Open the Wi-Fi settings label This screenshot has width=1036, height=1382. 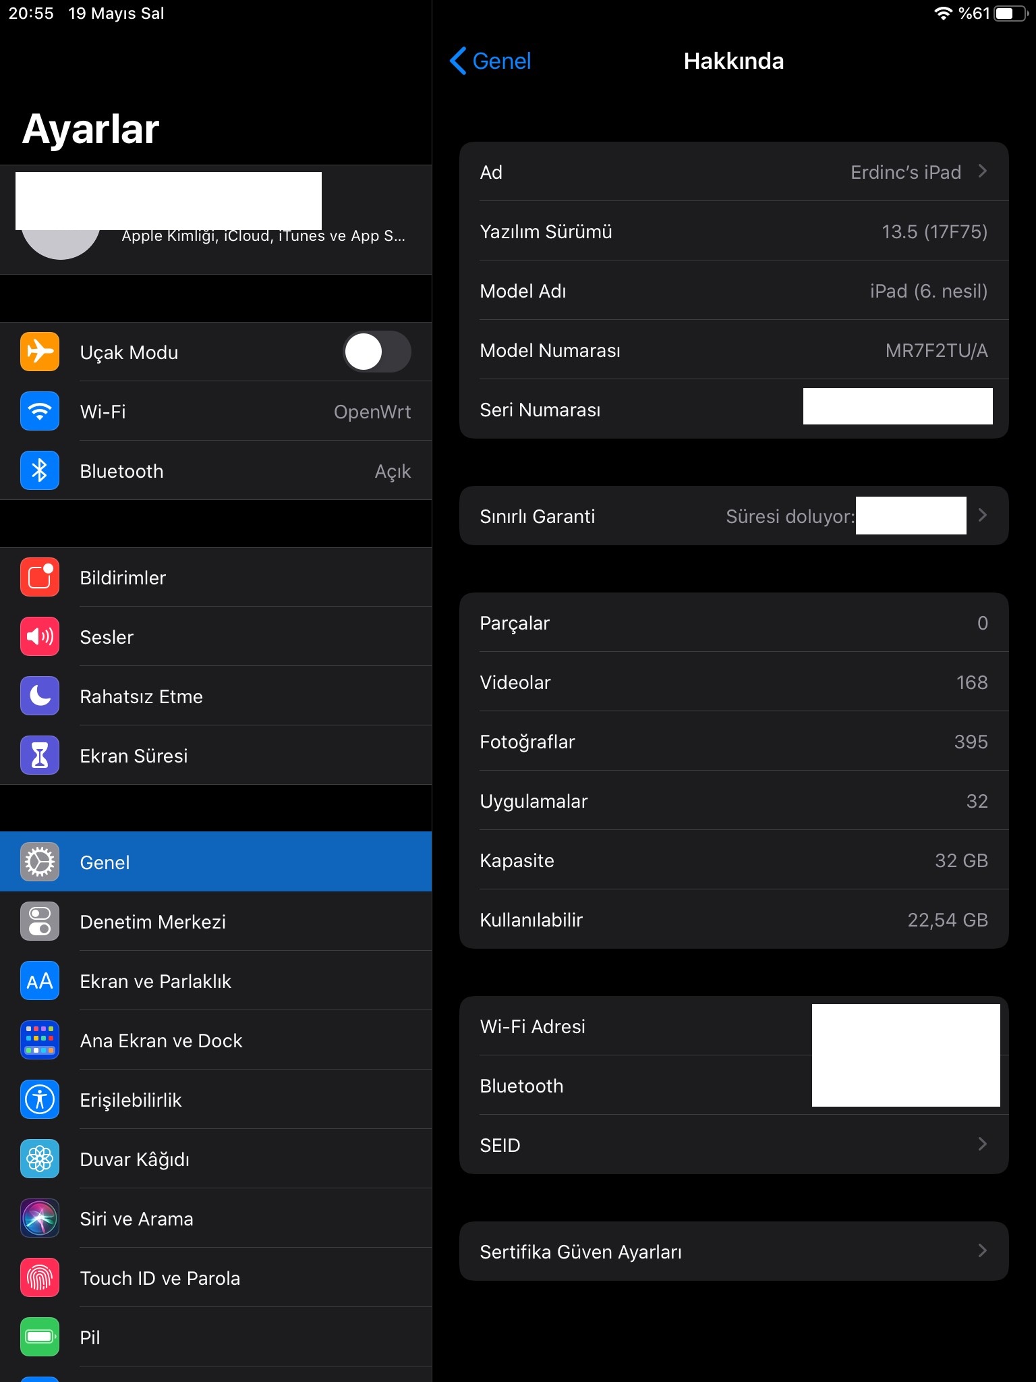tap(103, 412)
